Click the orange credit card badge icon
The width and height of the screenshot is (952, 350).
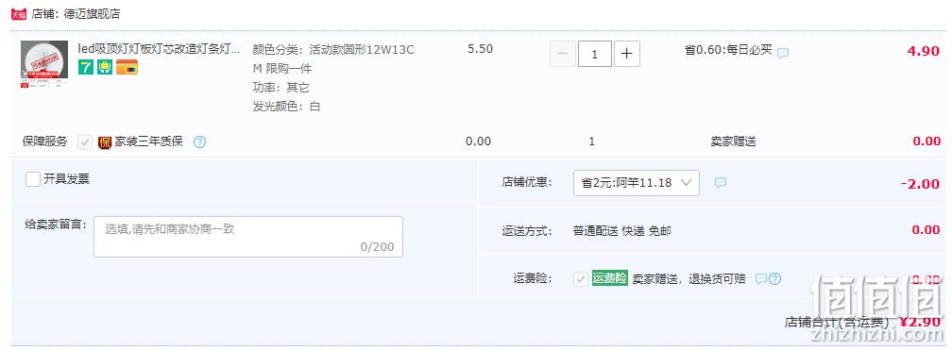coord(127,67)
